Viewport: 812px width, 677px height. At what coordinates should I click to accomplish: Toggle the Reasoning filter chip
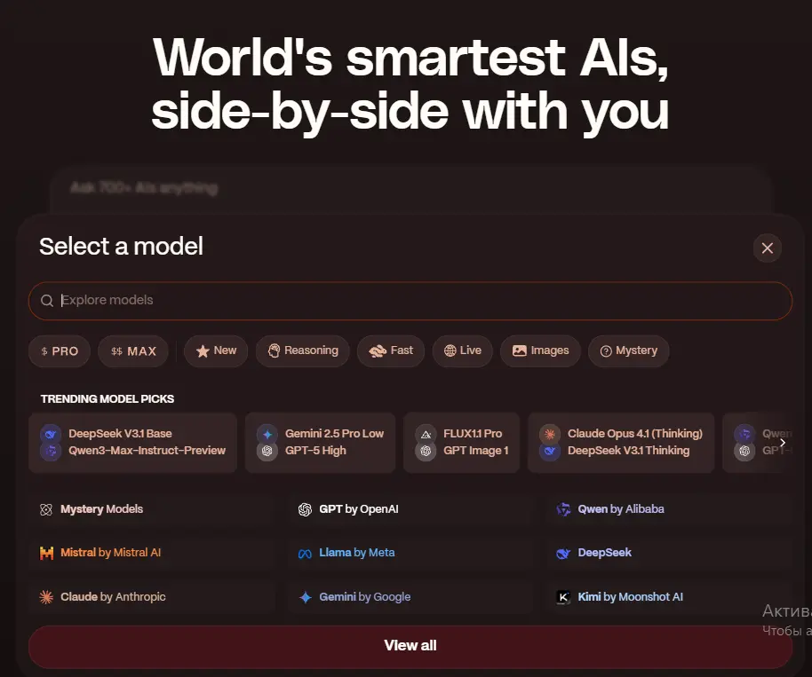point(302,351)
